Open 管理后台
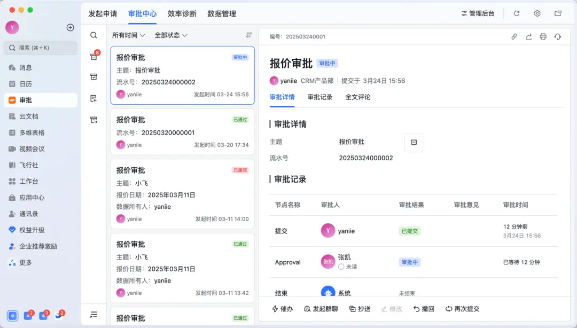The width and height of the screenshot is (577, 328). tap(478, 13)
